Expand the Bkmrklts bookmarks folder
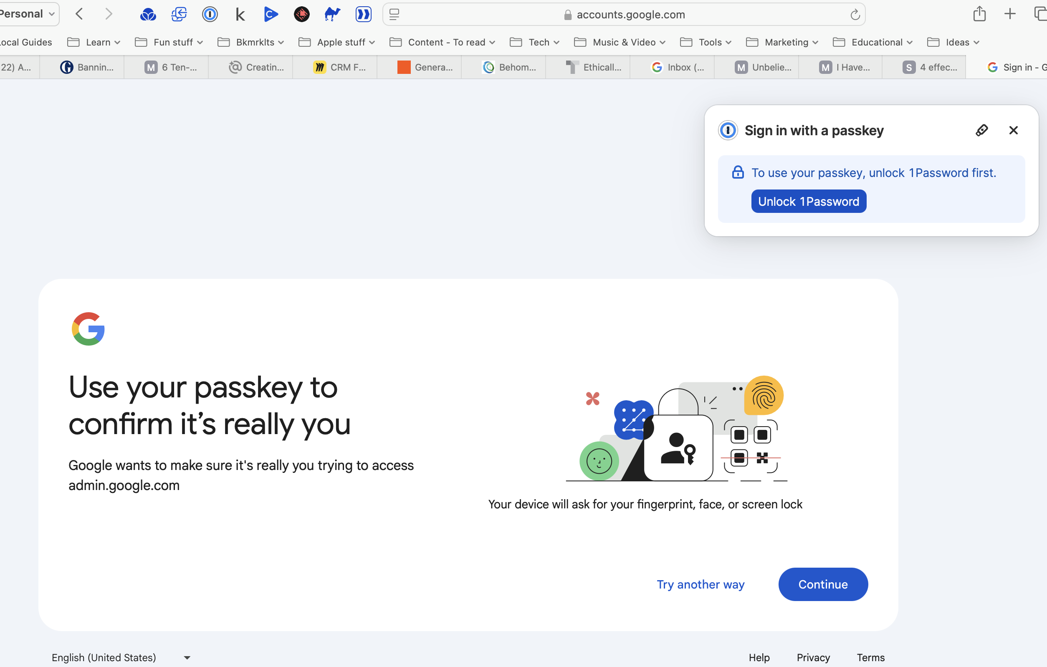1047x667 pixels. pyautogui.click(x=250, y=42)
